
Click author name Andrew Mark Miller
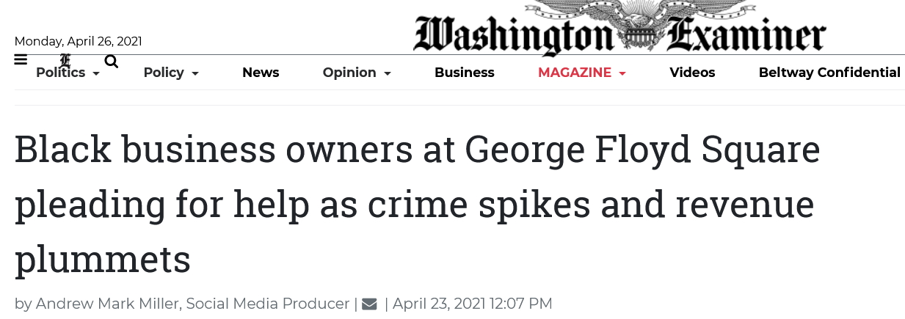pos(108,304)
